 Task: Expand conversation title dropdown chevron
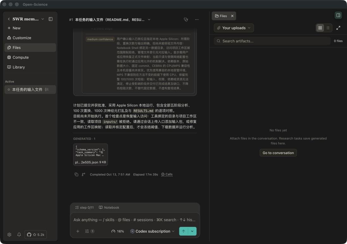pos(149,19)
